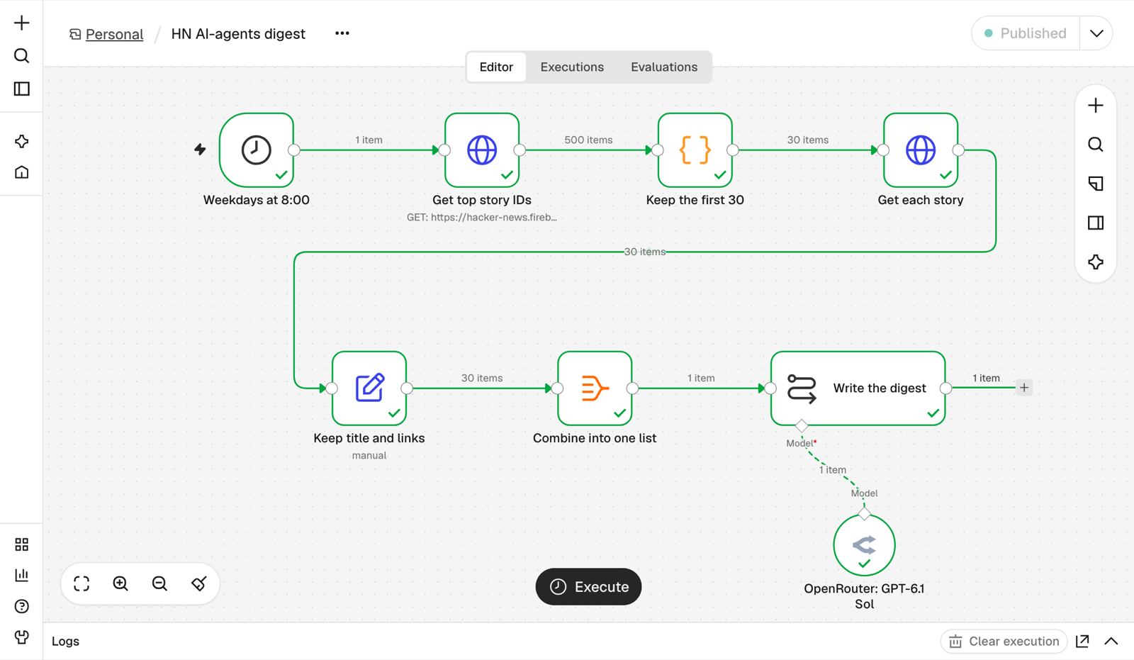The width and height of the screenshot is (1134, 660).
Task: Open the AI assistant sparkle in the right panel
Action: (1096, 262)
